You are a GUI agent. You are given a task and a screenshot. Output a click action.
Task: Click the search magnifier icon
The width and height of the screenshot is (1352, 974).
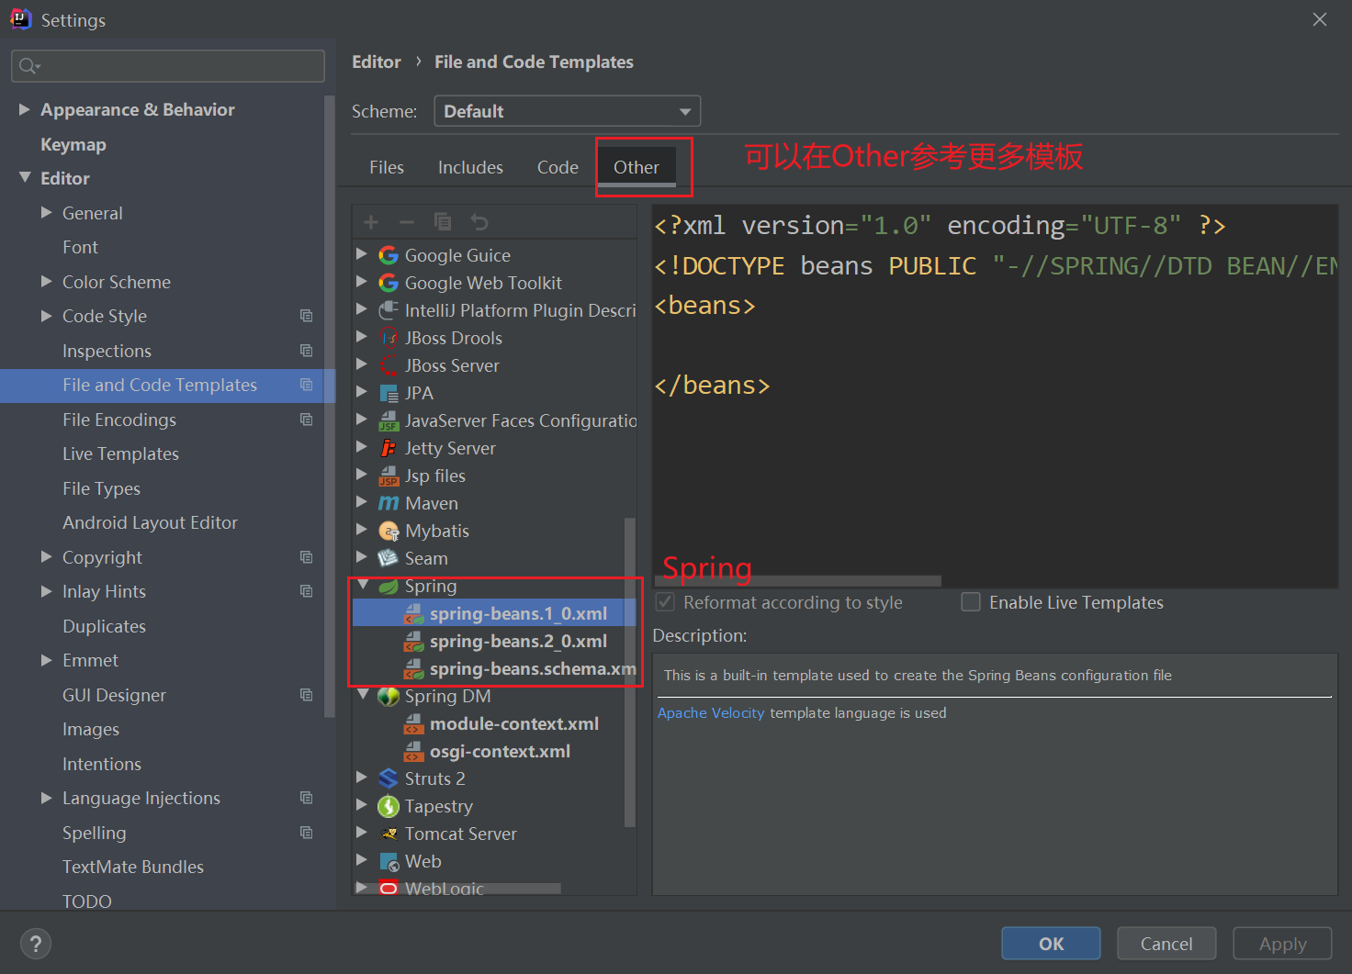[28, 66]
